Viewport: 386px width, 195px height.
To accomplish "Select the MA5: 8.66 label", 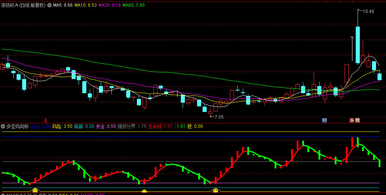I will click(63, 5).
